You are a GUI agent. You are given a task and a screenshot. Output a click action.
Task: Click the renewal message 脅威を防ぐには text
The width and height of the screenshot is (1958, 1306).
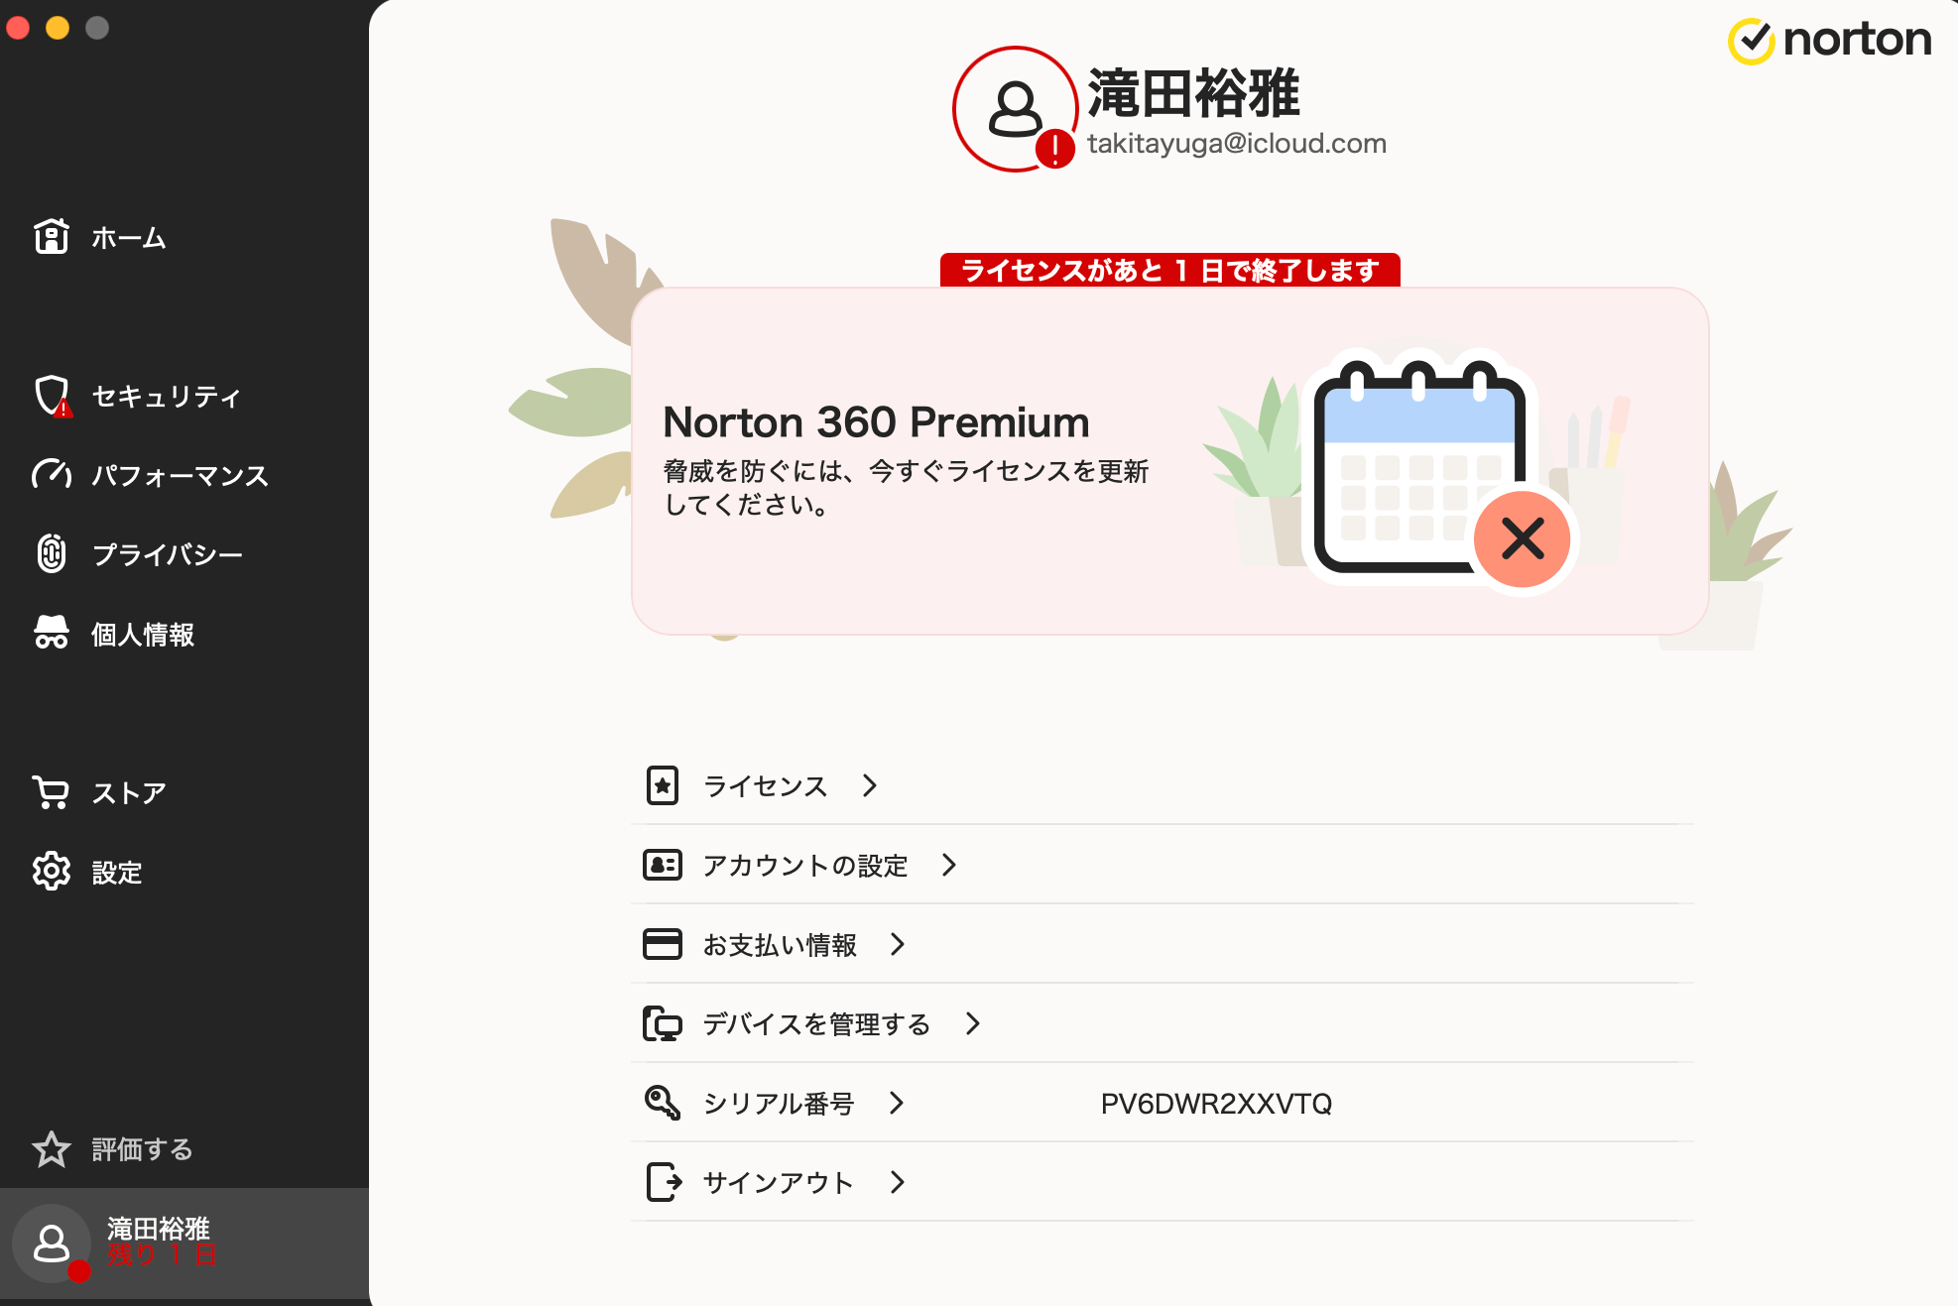(906, 487)
